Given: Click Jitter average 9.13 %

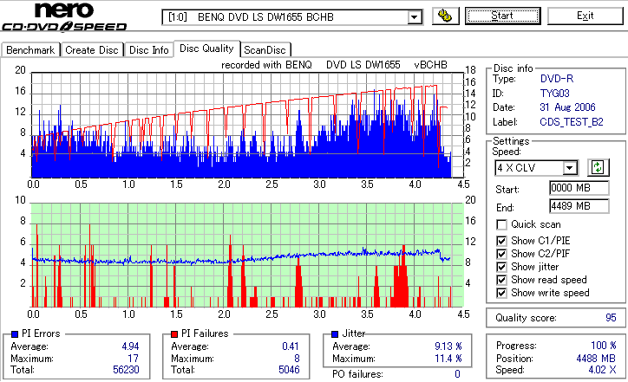Looking at the screenshot, I should [448, 346].
